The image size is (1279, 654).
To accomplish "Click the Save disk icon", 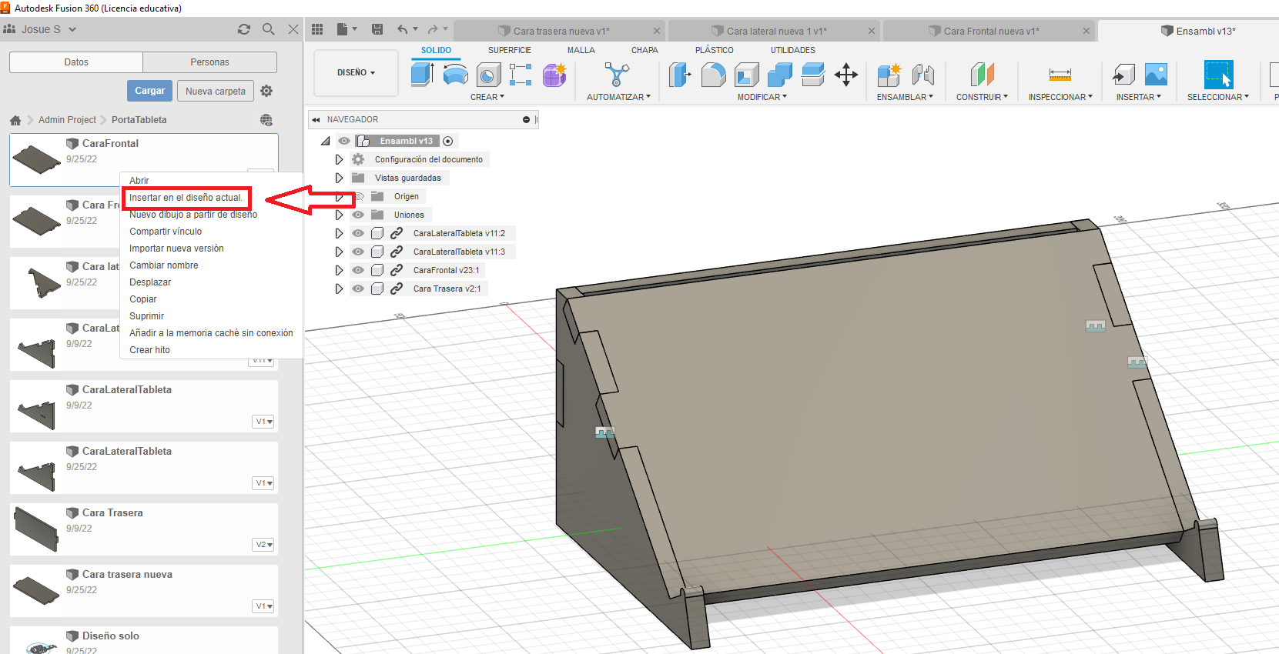I will point(377,29).
